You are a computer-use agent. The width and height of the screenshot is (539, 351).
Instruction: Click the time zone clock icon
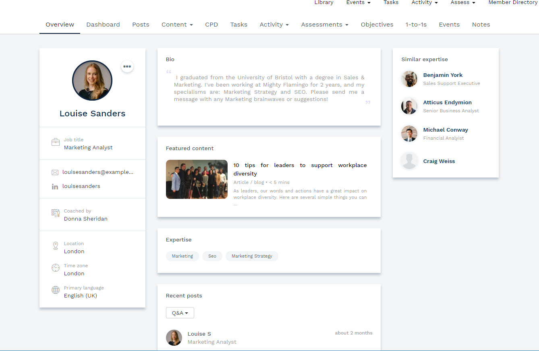(x=56, y=268)
